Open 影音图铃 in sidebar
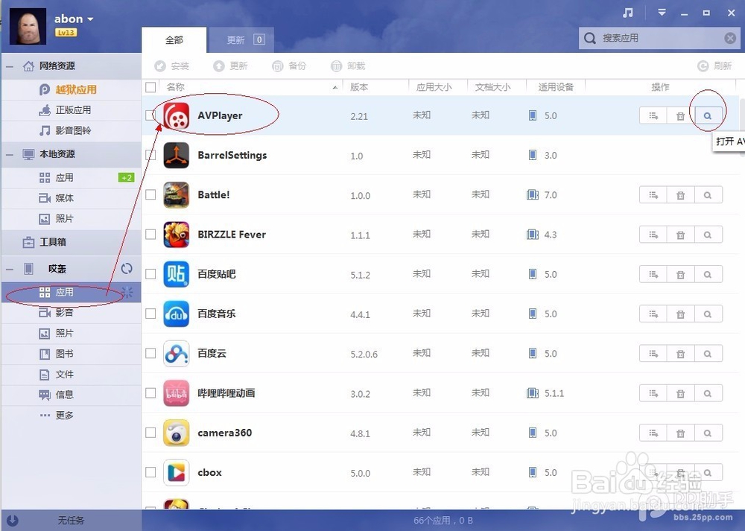 point(72,130)
